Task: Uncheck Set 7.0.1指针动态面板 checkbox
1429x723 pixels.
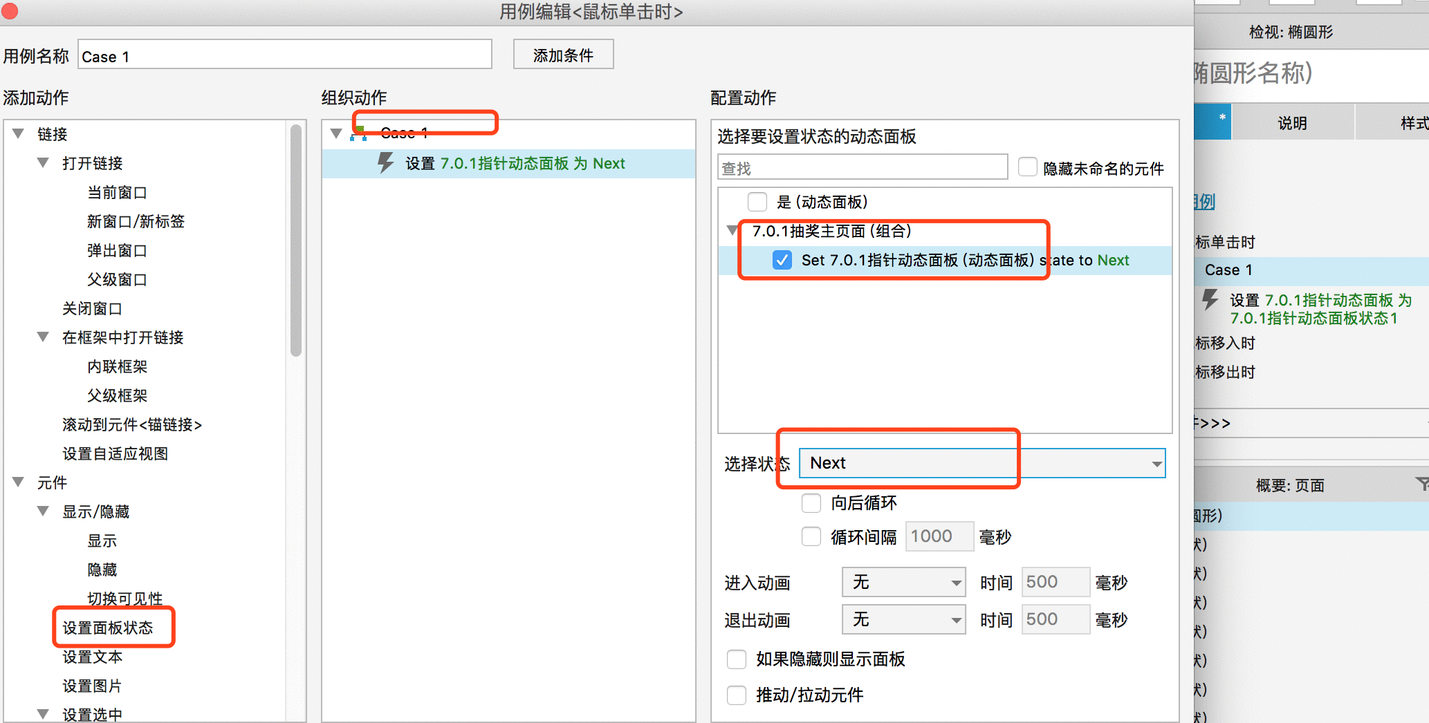Action: pos(782,260)
